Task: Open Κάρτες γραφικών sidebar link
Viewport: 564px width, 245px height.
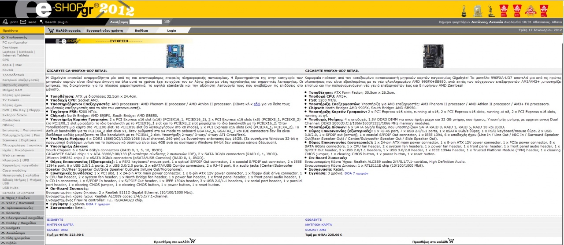Action: (16, 95)
